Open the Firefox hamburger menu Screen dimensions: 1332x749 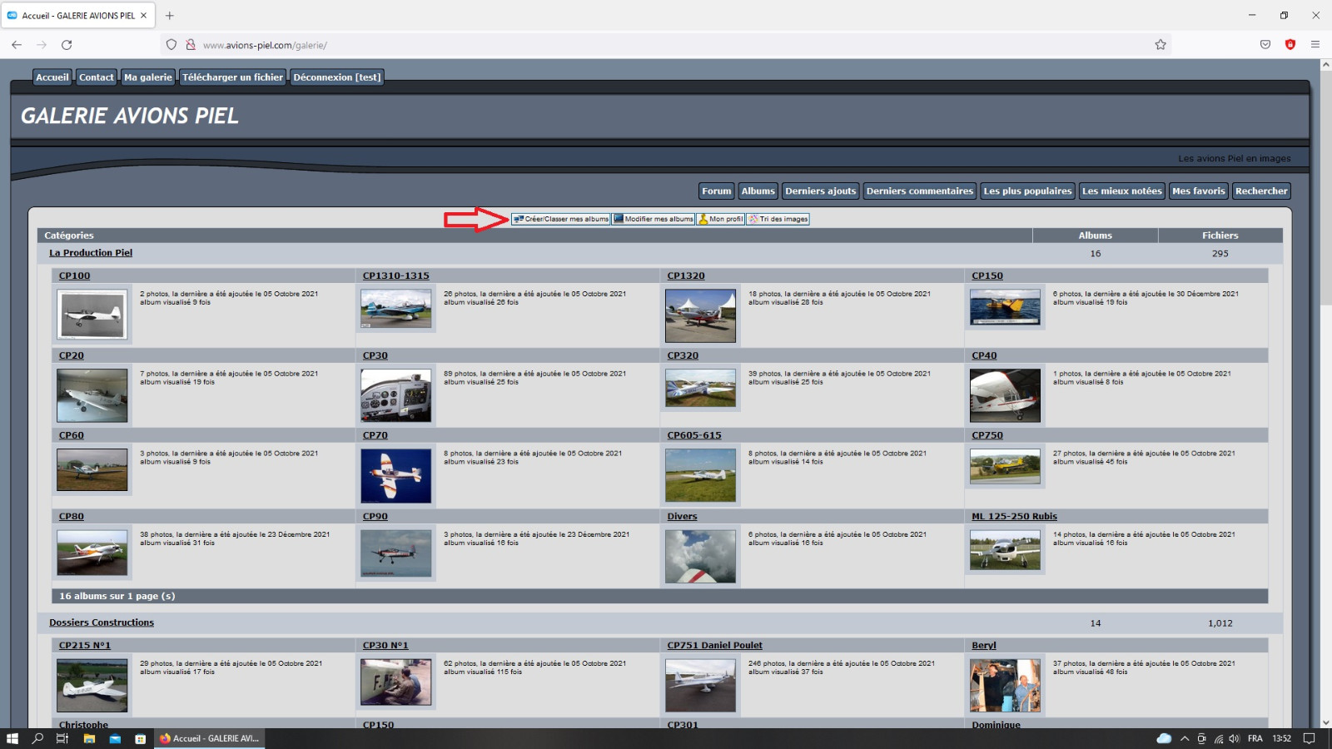(x=1315, y=45)
